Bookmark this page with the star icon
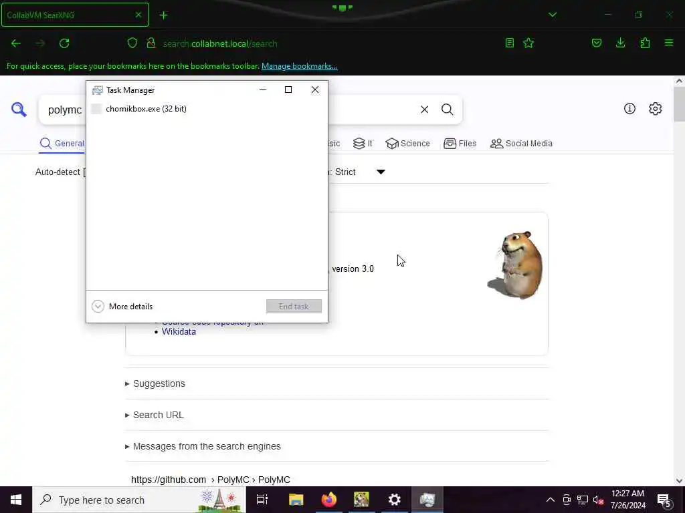The height and width of the screenshot is (513, 685). coord(528,43)
